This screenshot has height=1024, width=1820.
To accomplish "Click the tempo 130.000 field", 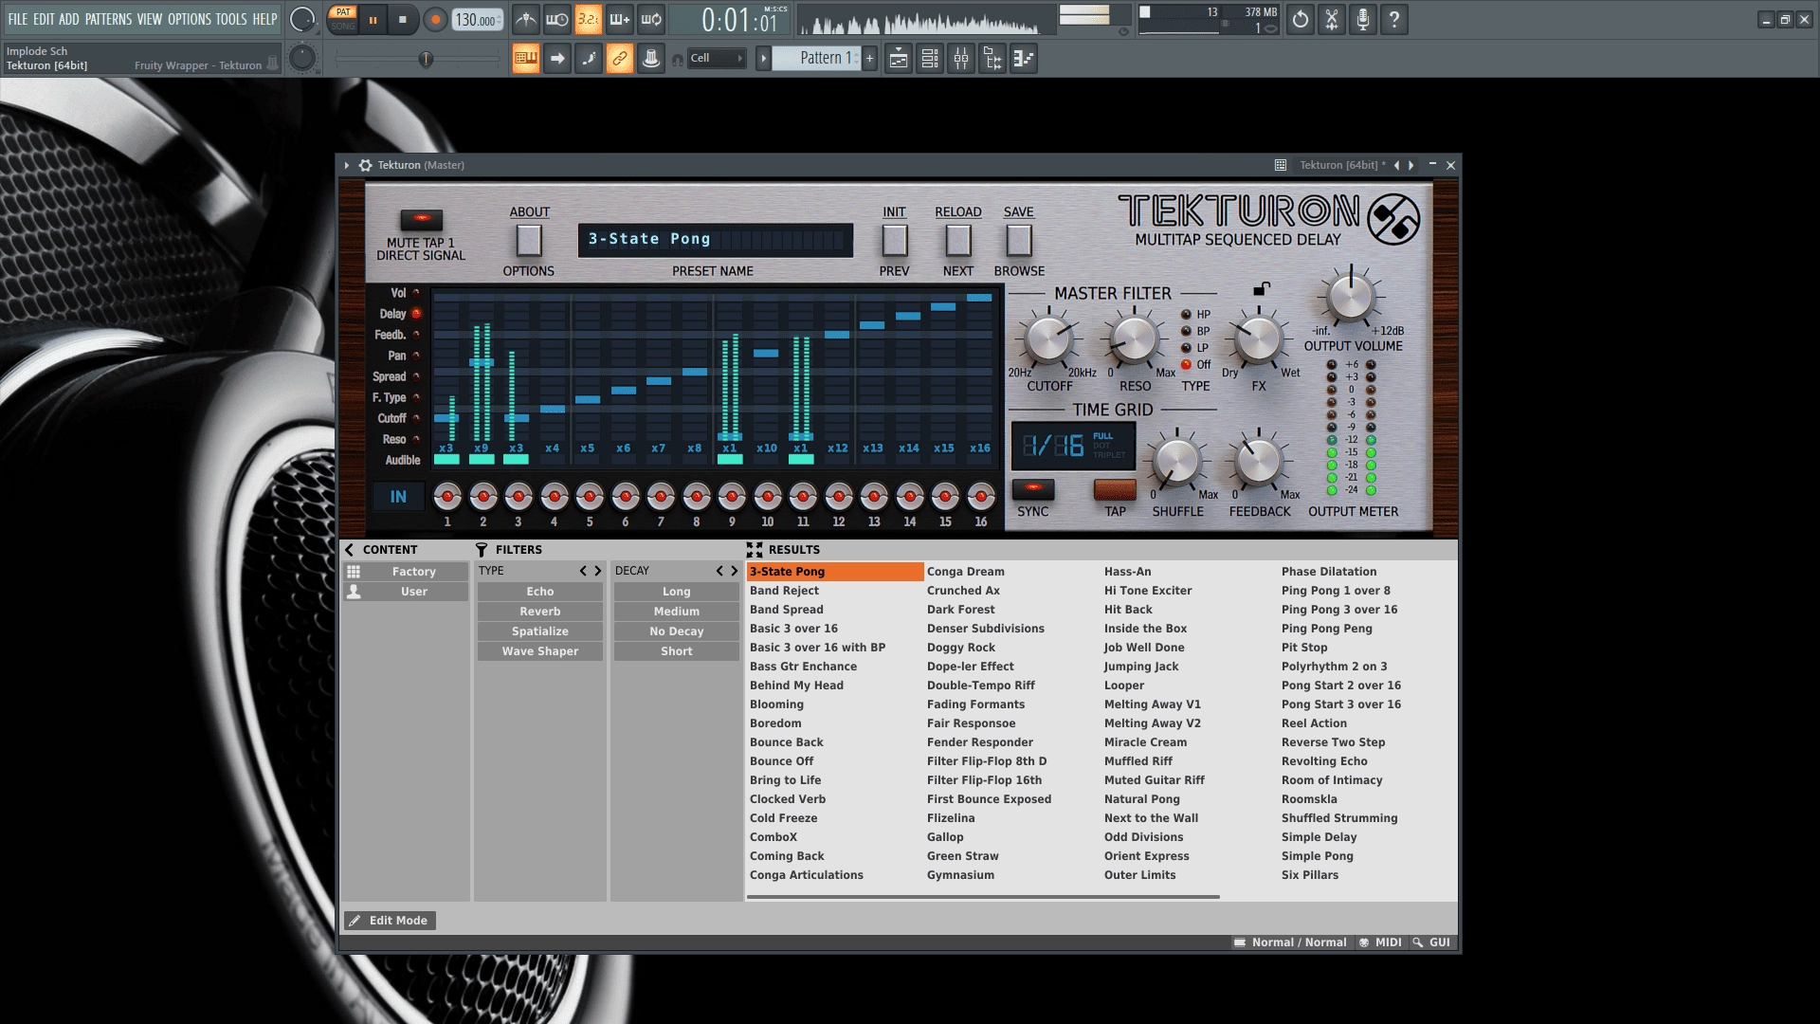I will point(478,20).
